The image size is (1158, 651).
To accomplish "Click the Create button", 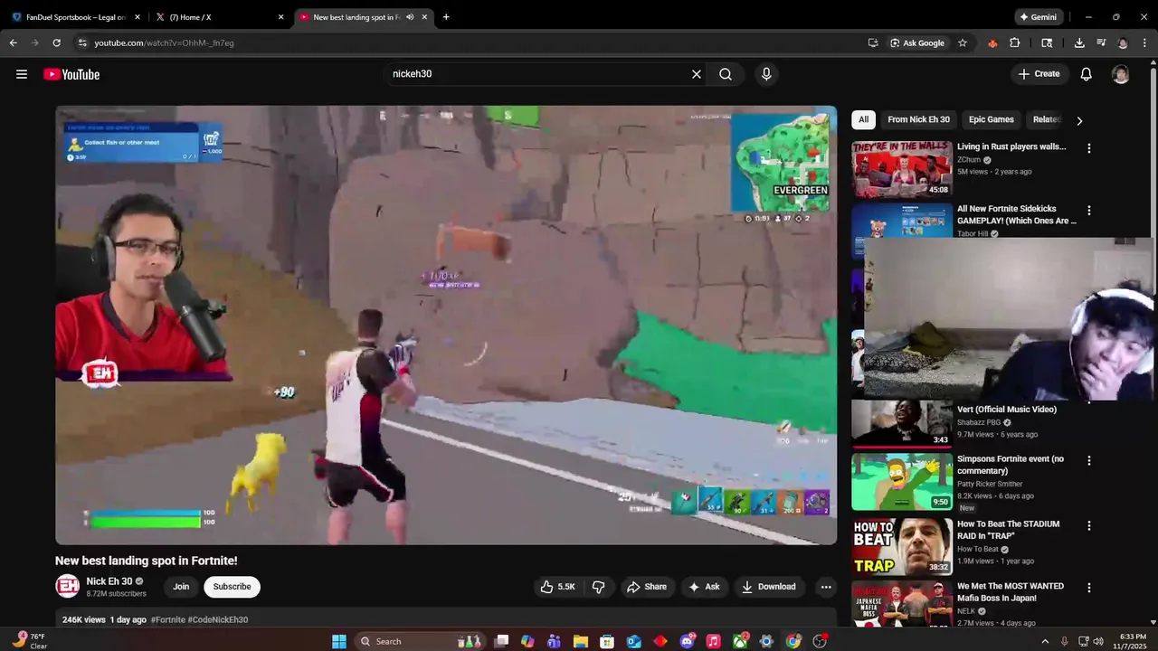I will (x=1039, y=74).
